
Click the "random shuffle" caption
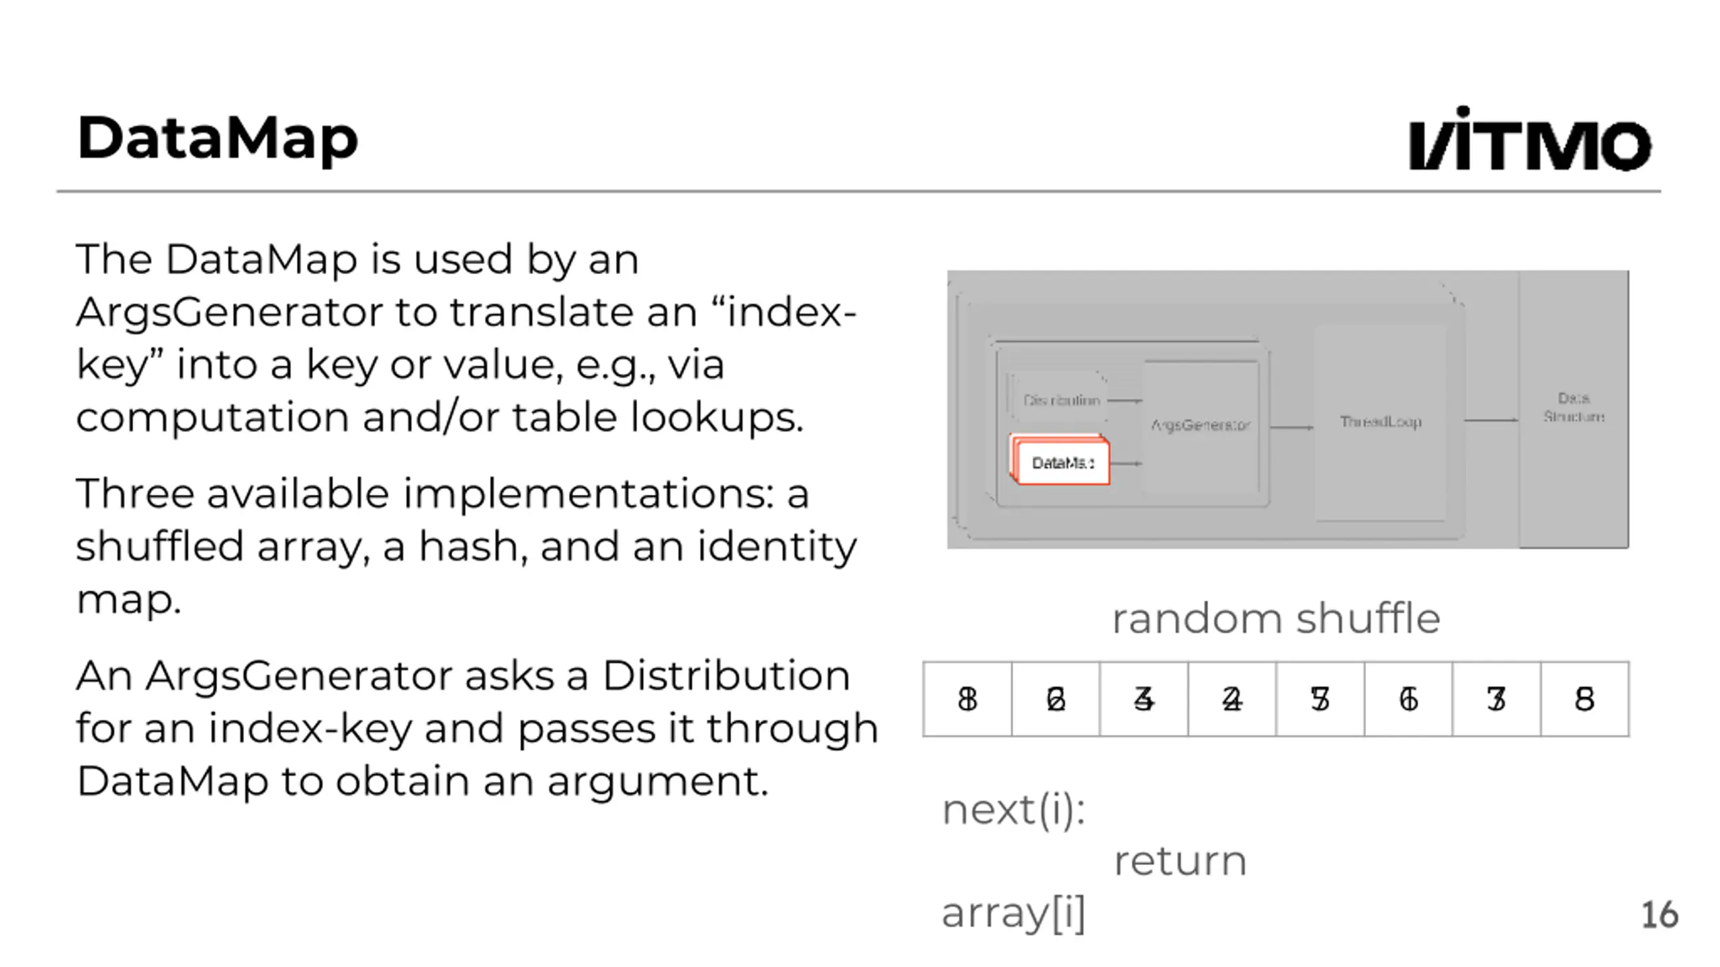[x=1276, y=618]
